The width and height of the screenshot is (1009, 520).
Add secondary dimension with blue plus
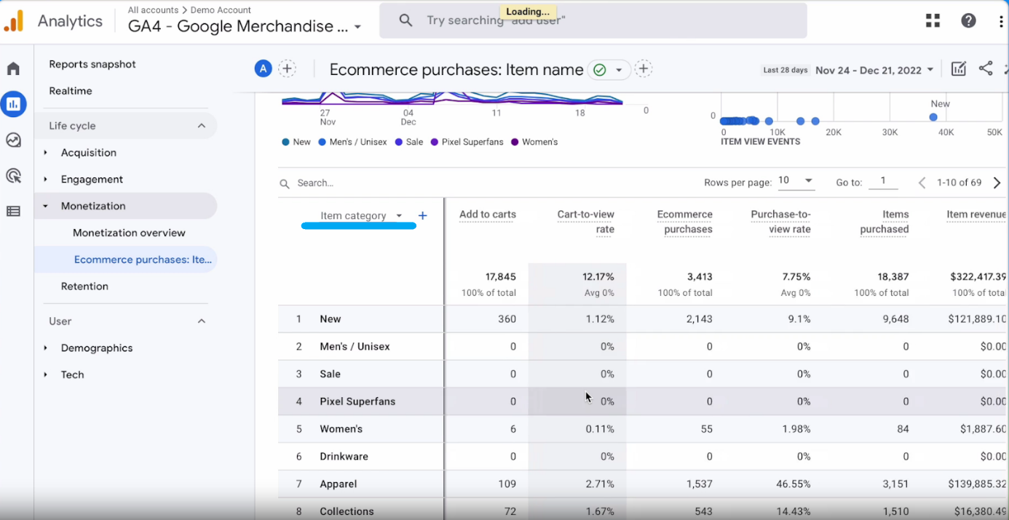tap(422, 215)
